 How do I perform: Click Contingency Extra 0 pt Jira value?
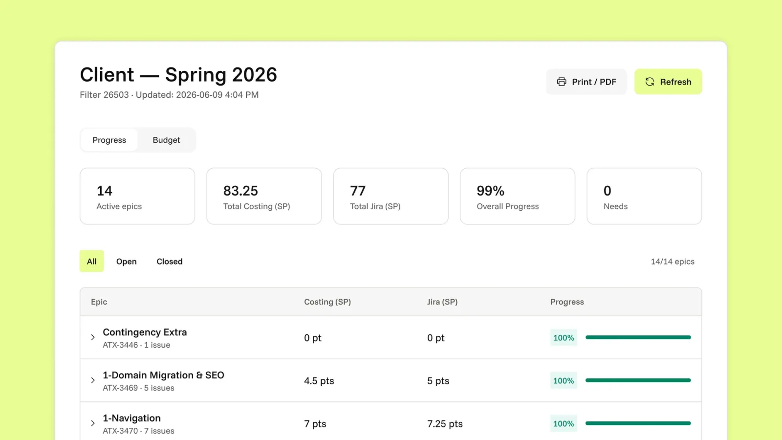click(x=436, y=338)
